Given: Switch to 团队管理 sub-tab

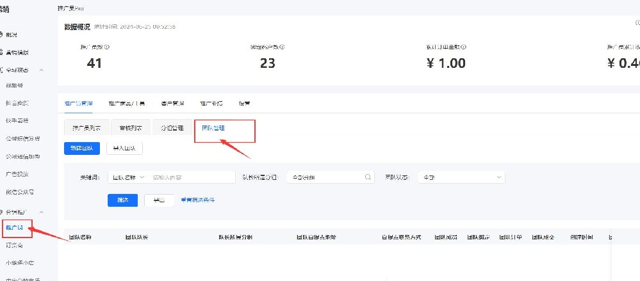Looking at the screenshot, I should coord(213,127).
